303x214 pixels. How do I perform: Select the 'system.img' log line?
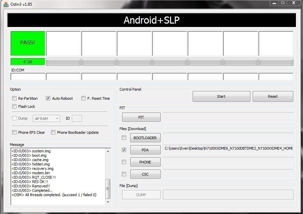pyautogui.click(x=31, y=151)
